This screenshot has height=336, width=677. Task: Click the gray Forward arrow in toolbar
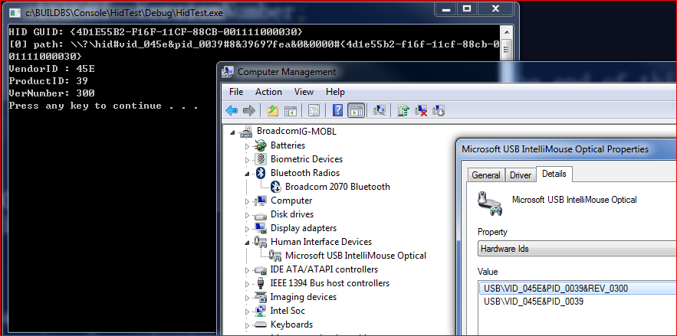[249, 111]
